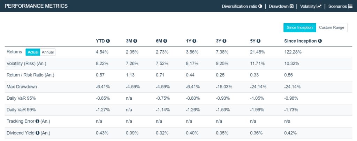This screenshot has width=357, height=141.
Task: Select the Since Inception range button
Action: (x=299, y=27)
